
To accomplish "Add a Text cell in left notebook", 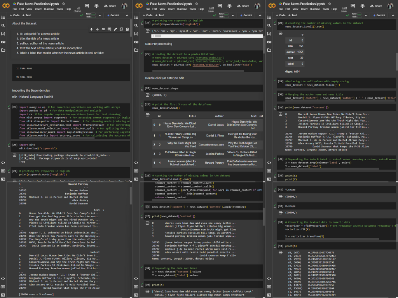I will [x=27, y=16].
